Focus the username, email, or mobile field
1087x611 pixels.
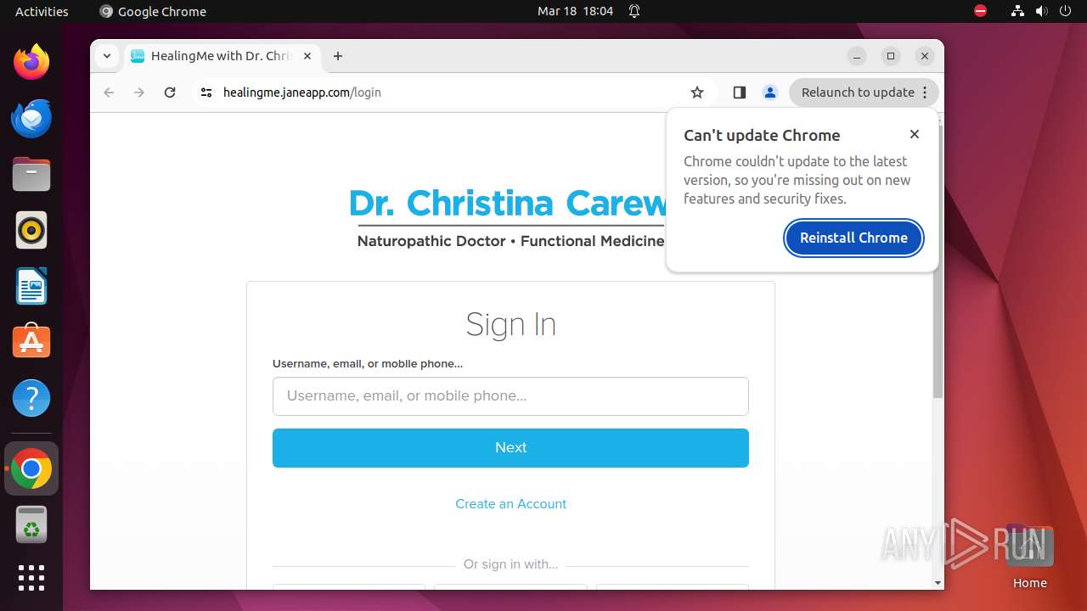[x=510, y=396]
